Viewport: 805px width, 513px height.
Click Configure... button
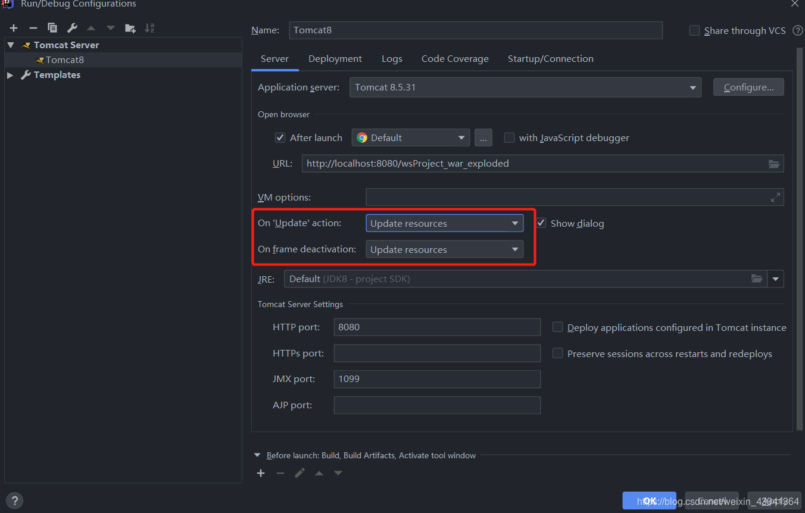click(748, 87)
